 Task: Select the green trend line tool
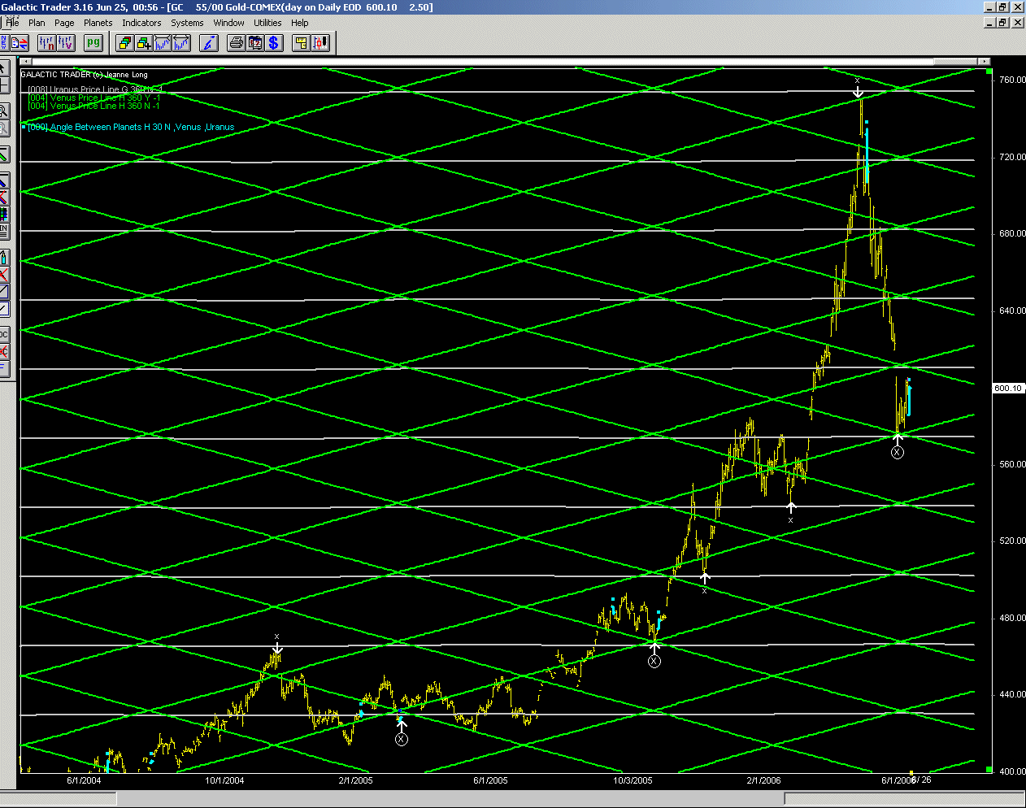(4, 154)
